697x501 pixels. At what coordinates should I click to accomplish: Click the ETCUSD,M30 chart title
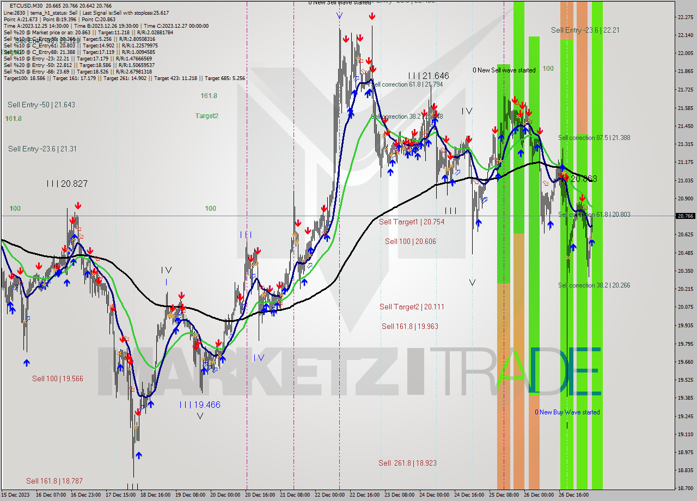pos(60,6)
